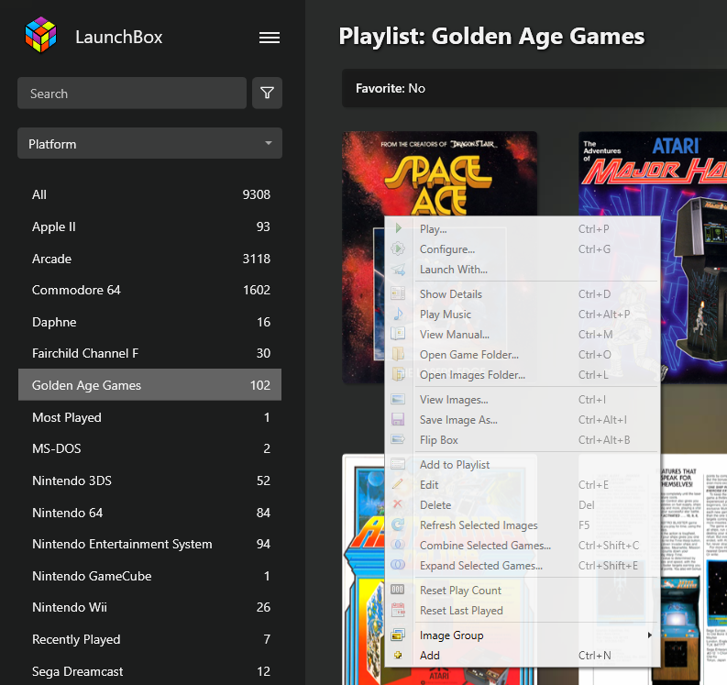Choose Flip Box menu entry
The width and height of the screenshot is (727, 685).
pos(523,440)
